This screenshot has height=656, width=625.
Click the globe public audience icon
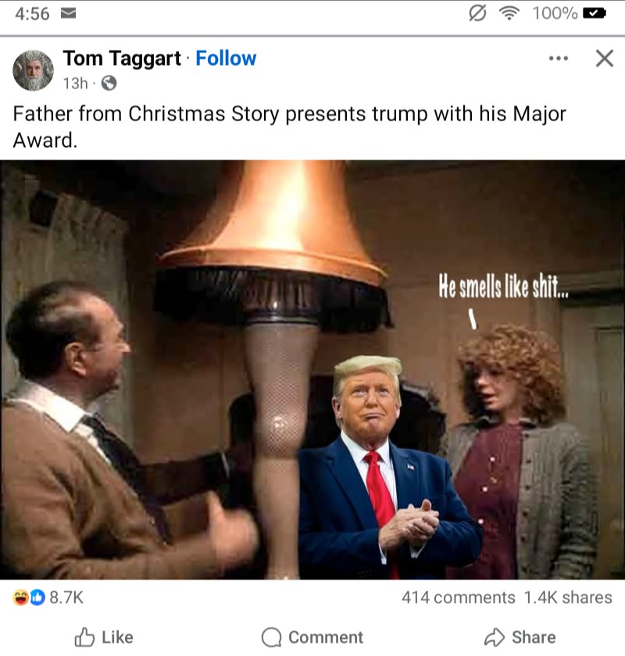click(109, 83)
